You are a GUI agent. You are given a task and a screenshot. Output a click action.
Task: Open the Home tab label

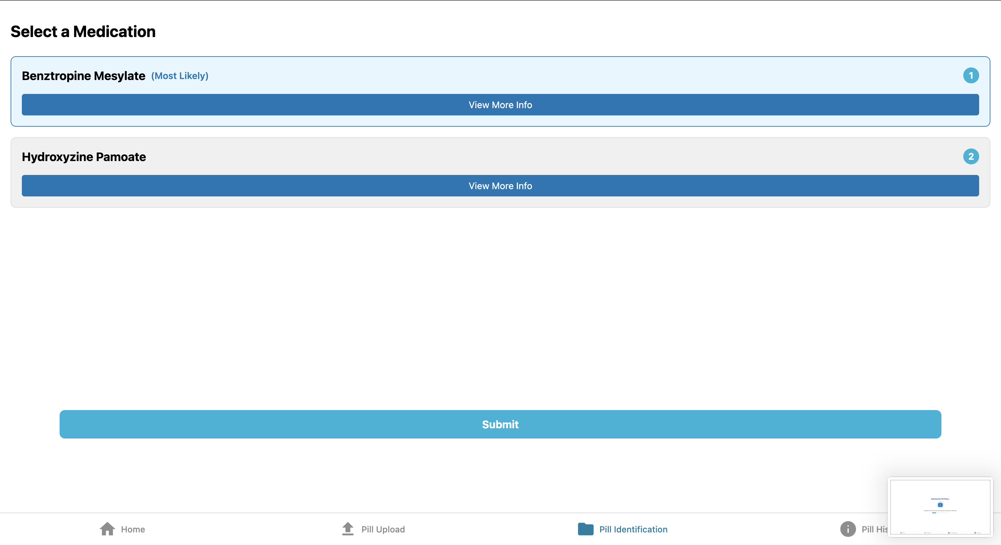[133, 529]
